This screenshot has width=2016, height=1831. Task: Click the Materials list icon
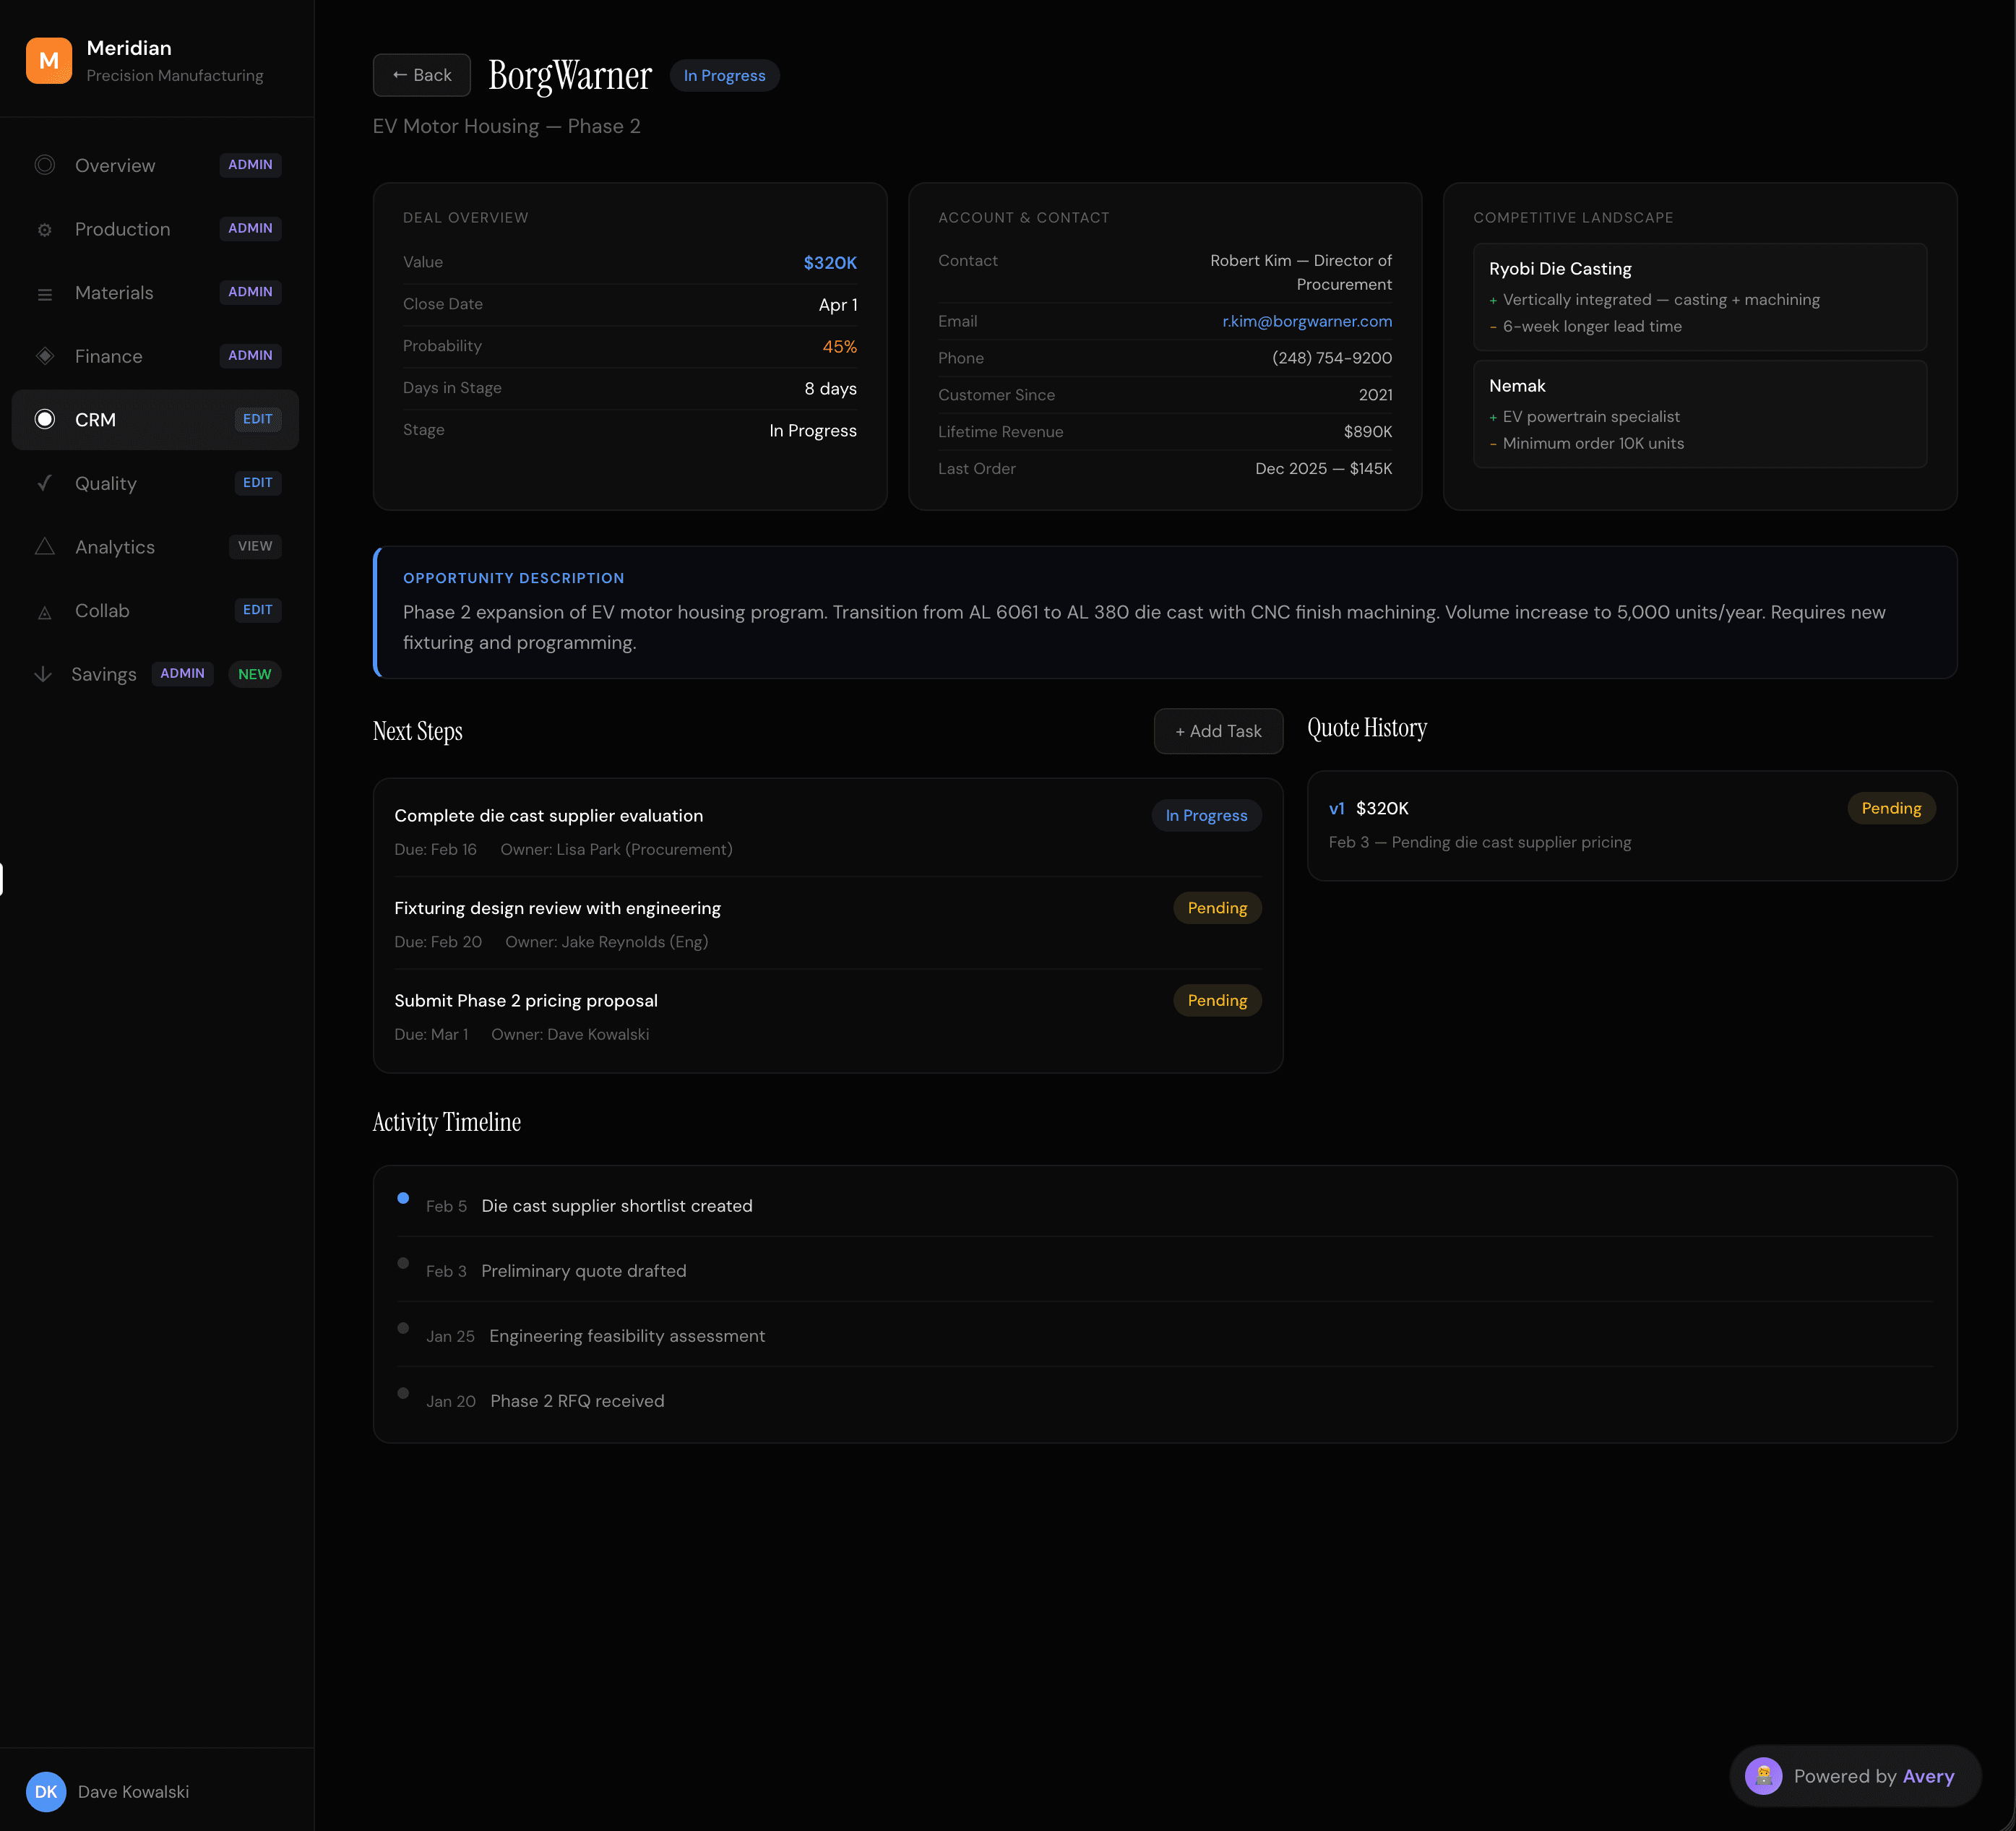click(x=45, y=294)
